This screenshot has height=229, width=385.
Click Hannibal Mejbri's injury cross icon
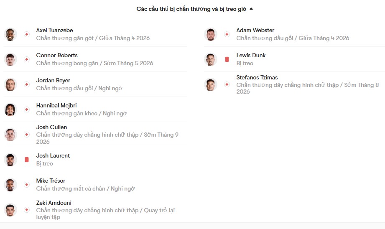(27, 109)
